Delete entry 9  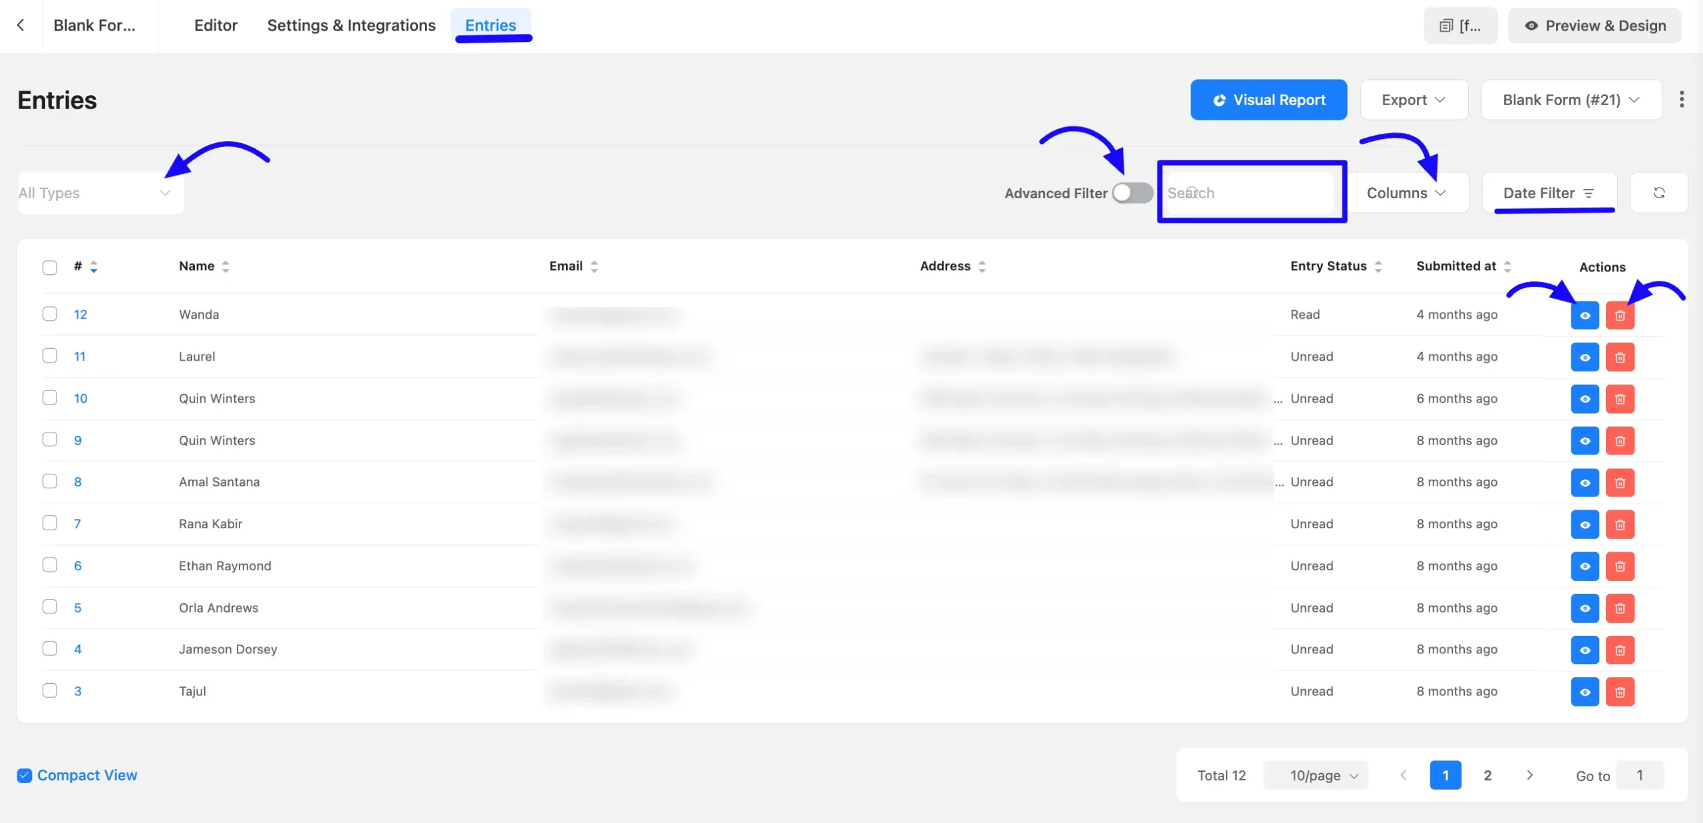point(1620,441)
